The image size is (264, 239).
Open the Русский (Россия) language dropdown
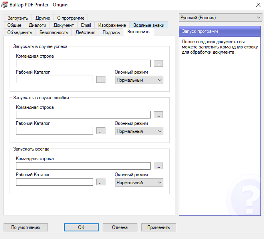click(220, 18)
